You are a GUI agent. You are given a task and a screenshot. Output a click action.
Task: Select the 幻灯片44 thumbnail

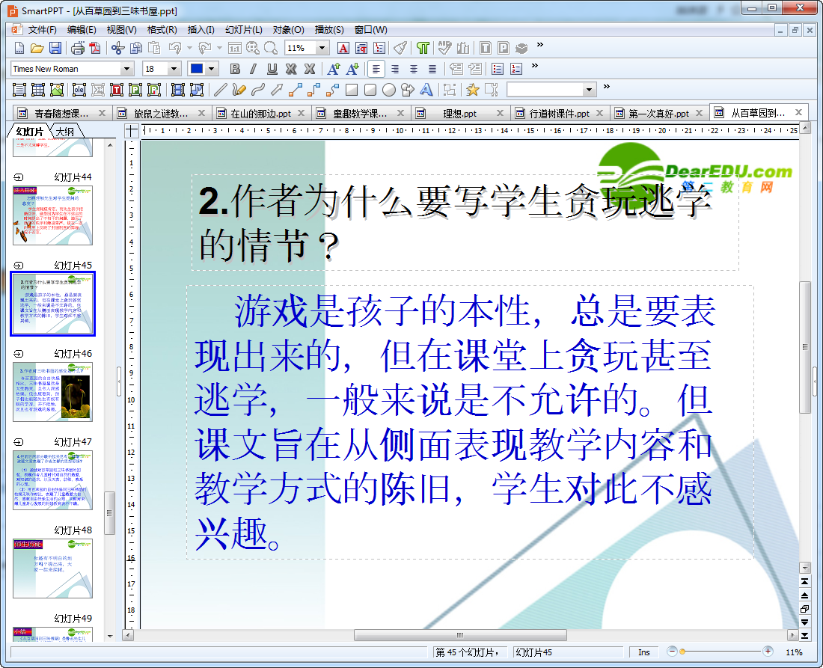(x=52, y=215)
